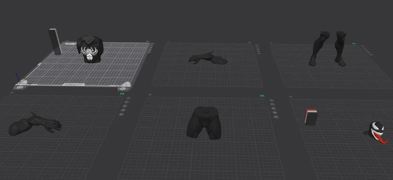Image resolution: width=393 pixels, height=180 pixels.
Task: Arrange objects on plate 04
Action: tap(125, 106)
